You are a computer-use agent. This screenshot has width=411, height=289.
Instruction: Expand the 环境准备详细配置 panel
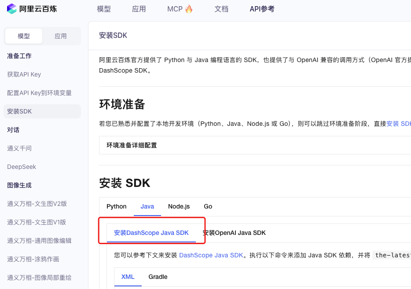tap(255, 145)
